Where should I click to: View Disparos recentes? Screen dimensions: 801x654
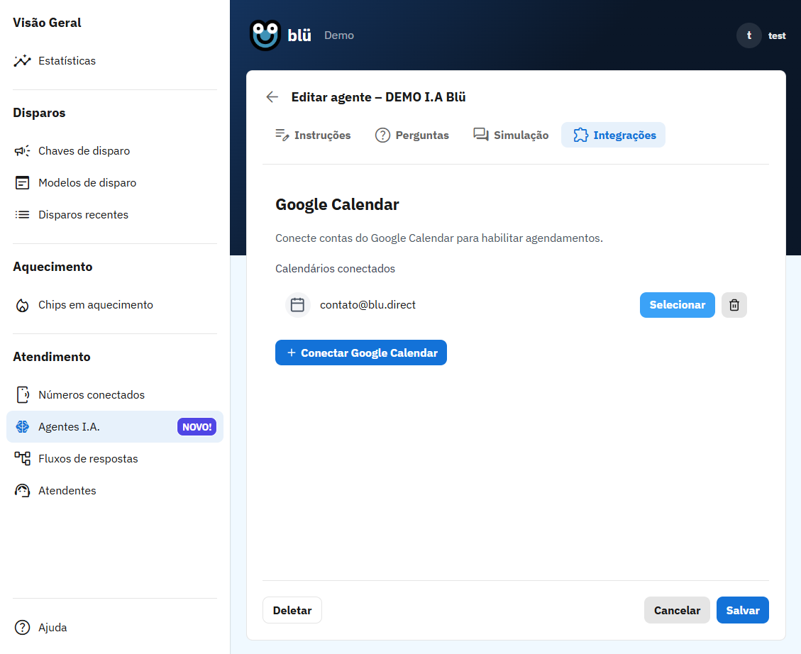point(115,215)
